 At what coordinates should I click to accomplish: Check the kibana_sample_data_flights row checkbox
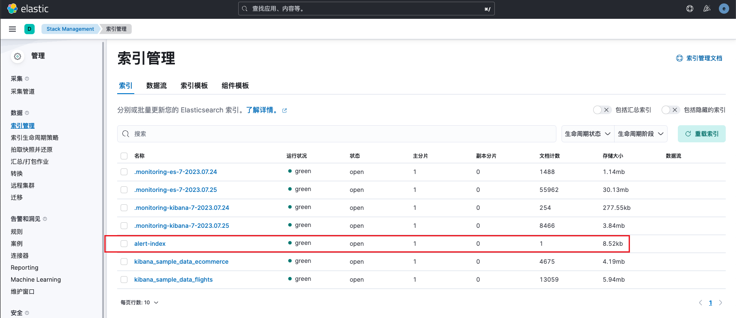[x=124, y=280]
